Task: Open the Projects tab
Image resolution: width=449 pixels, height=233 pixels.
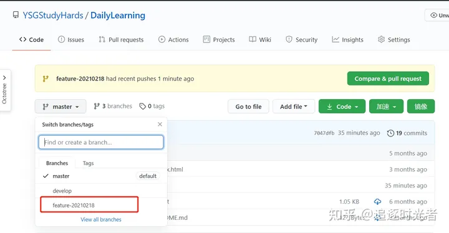Action: tap(219, 39)
